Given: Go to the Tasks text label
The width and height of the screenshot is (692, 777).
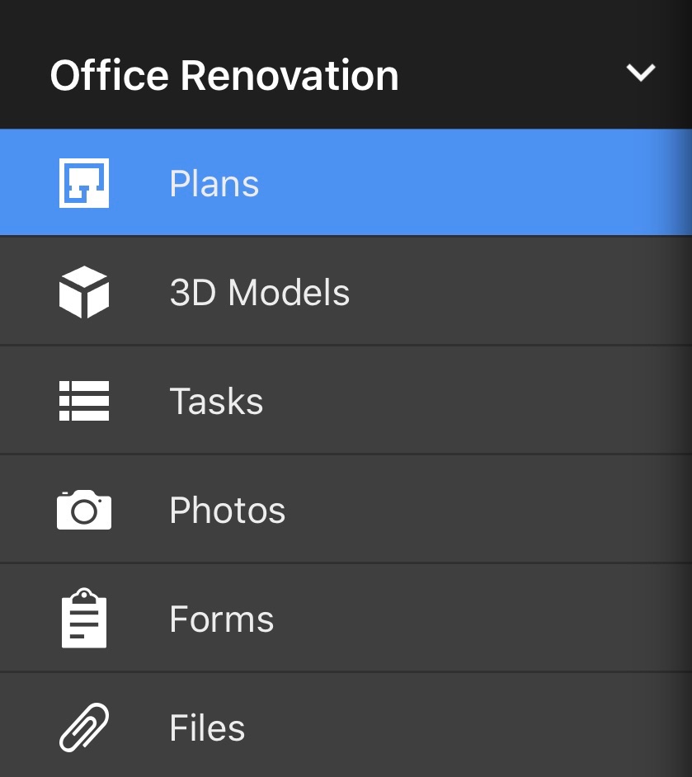Looking at the screenshot, I should (x=216, y=402).
